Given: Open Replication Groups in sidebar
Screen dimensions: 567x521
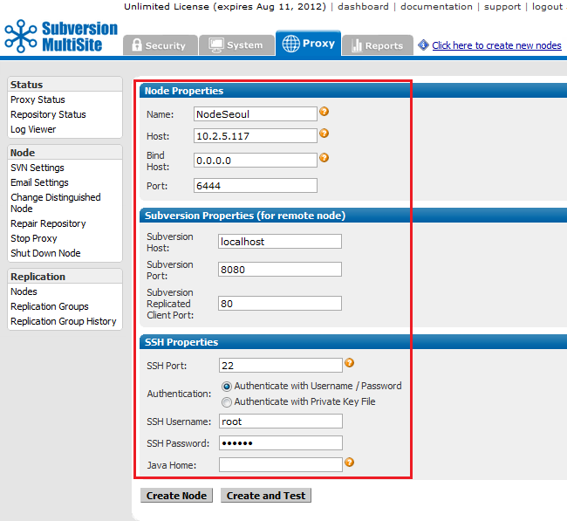Looking at the screenshot, I should (x=50, y=306).
